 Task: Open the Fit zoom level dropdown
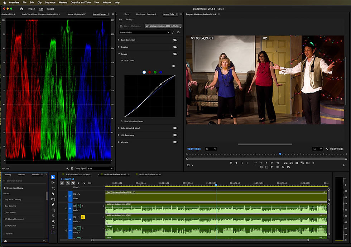[x=211, y=149]
